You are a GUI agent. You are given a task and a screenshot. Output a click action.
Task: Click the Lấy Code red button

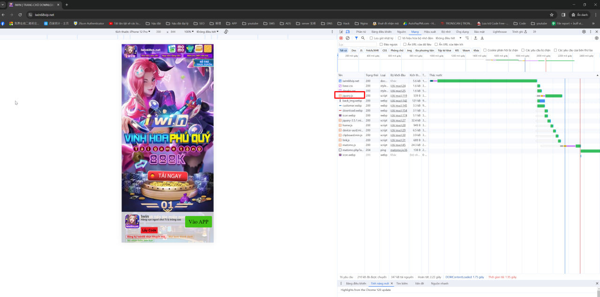[x=149, y=230]
